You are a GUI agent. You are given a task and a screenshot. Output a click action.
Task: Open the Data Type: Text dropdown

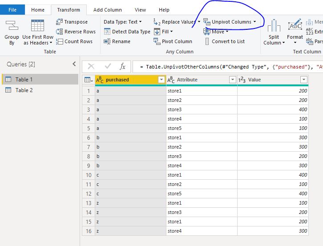[122, 22]
